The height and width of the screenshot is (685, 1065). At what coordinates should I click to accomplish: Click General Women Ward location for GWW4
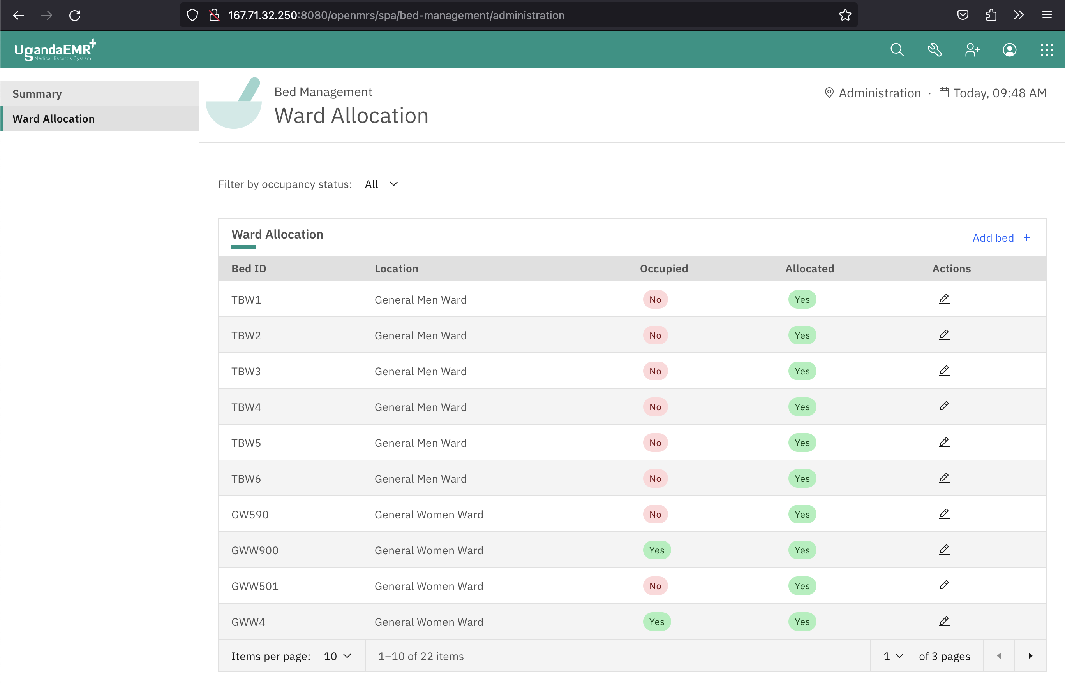click(x=428, y=622)
